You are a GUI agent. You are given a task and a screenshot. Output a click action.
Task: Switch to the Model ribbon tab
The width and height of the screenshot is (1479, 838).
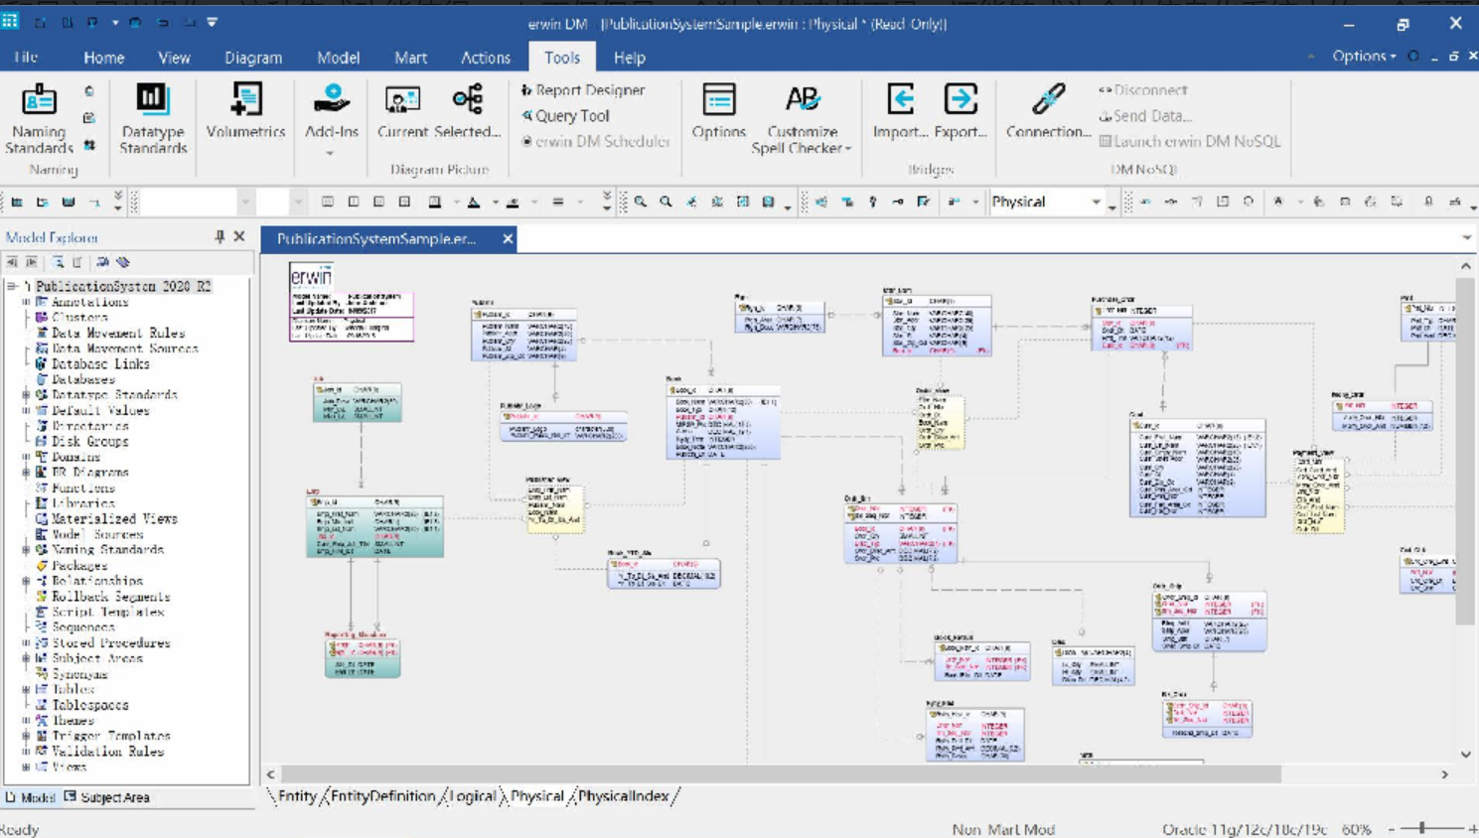338,58
